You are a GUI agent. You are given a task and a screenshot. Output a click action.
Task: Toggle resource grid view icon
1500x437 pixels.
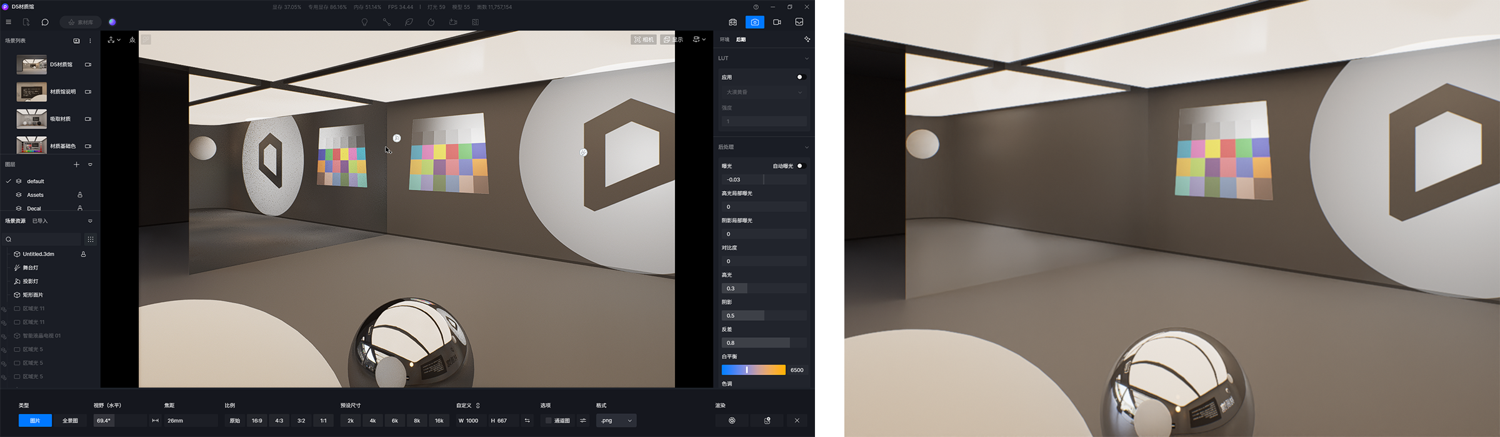coord(91,239)
